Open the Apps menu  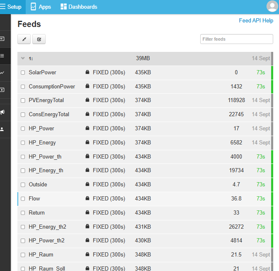41,7
